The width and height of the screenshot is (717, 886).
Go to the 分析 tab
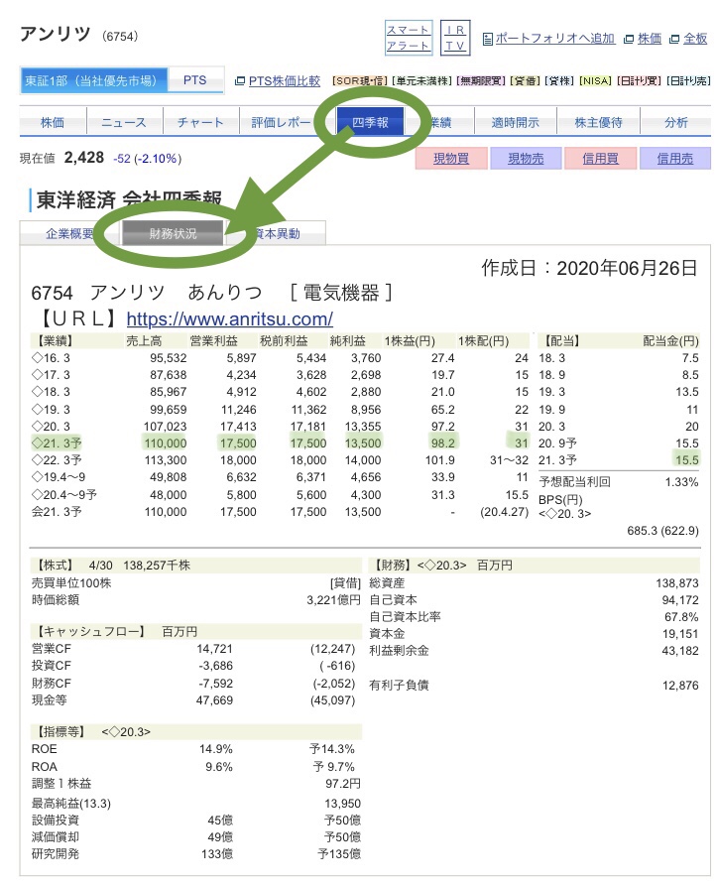(x=675, y=122)
